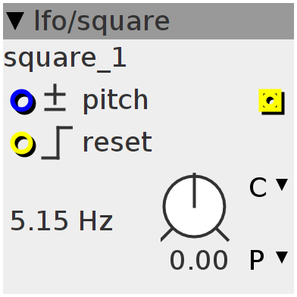297x297 pixels.
Task: Click the pitch knob dial
Action: 194,206
